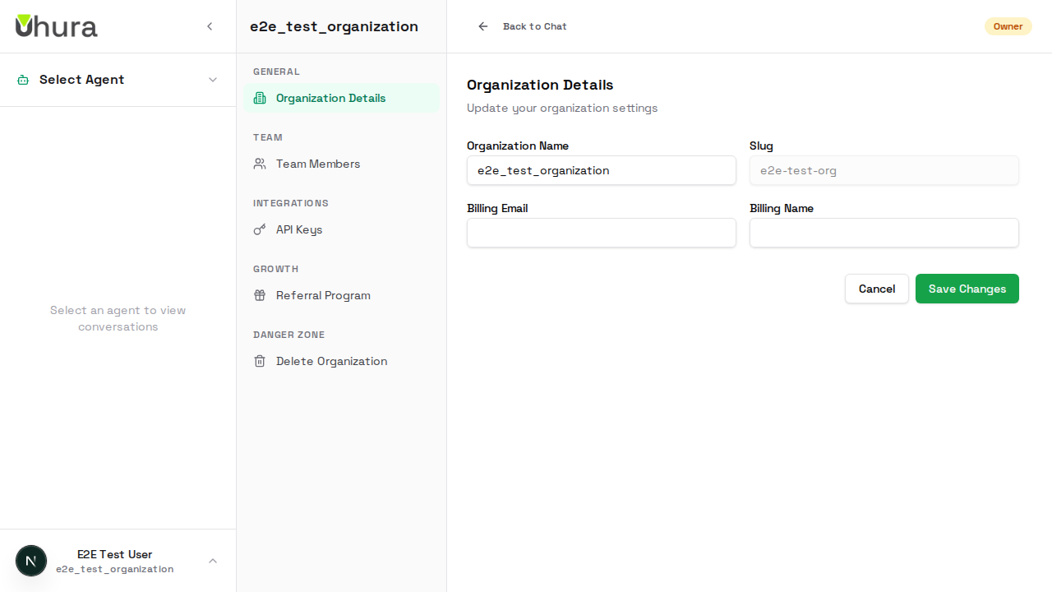Expand the user account menu at bottom left
The image size is (1052, 592).
(213, 561)
